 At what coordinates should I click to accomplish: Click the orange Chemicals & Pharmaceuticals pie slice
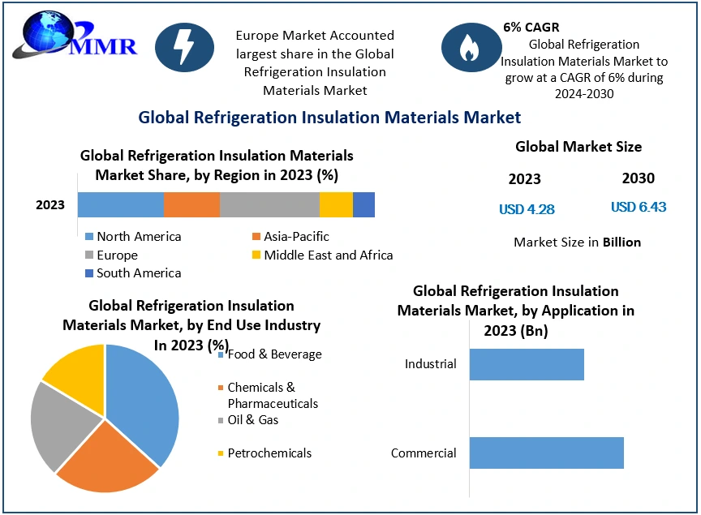click(105, 458)
